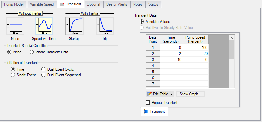Click the Time cell with value 2
The width and height of the screenshot is (262, 122).
(x=171, y=54)
